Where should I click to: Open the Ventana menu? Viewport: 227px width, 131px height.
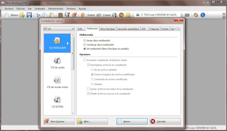pos(71,9)
